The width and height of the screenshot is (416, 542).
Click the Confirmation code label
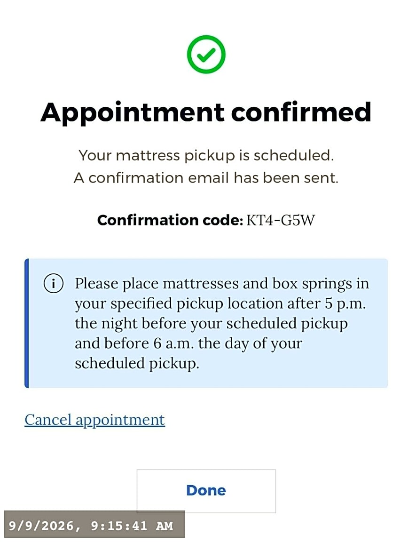point(170,220)
